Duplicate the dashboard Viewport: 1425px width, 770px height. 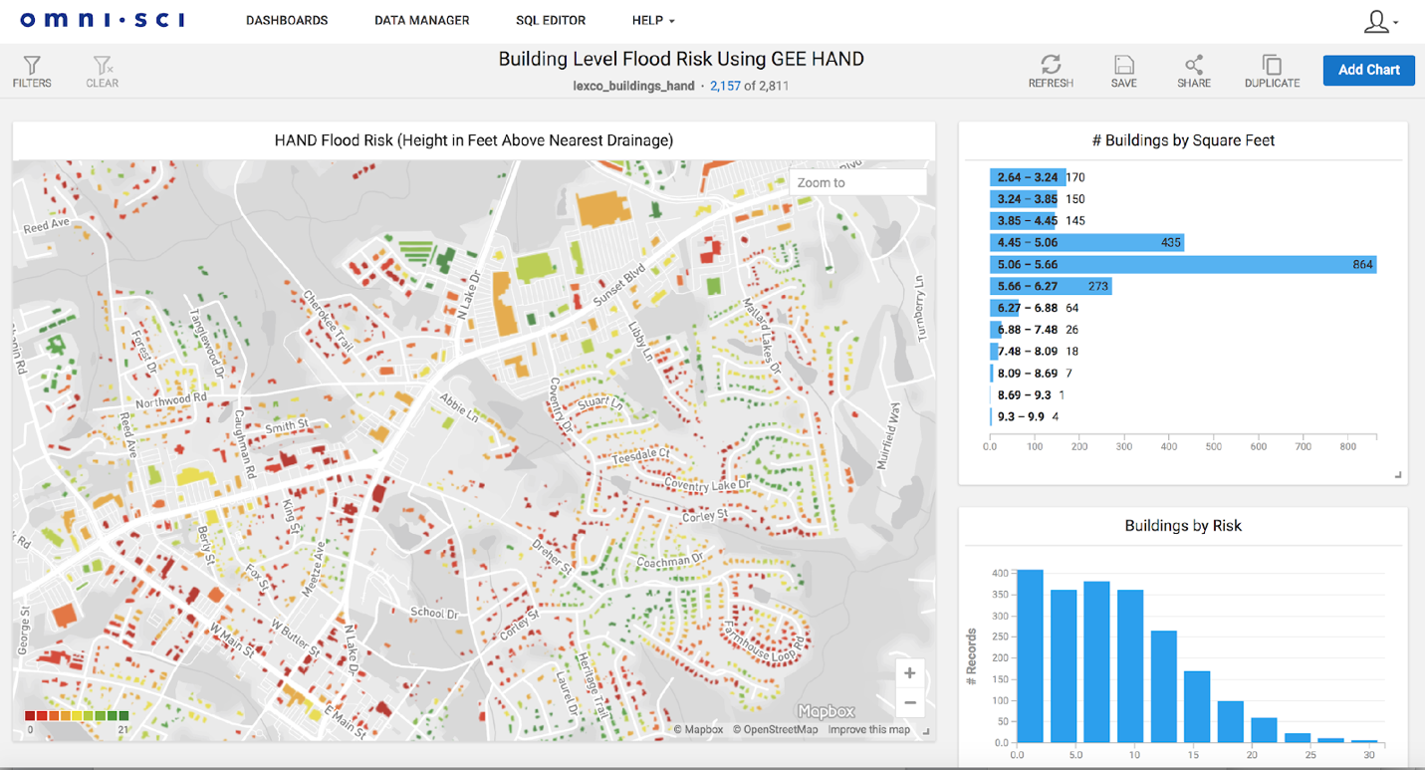(1271, 70)
